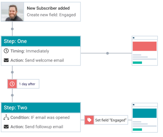Click the red tag icon
Image resolution: width=163 pixels, height=137 pixels.
coord(89,120)
